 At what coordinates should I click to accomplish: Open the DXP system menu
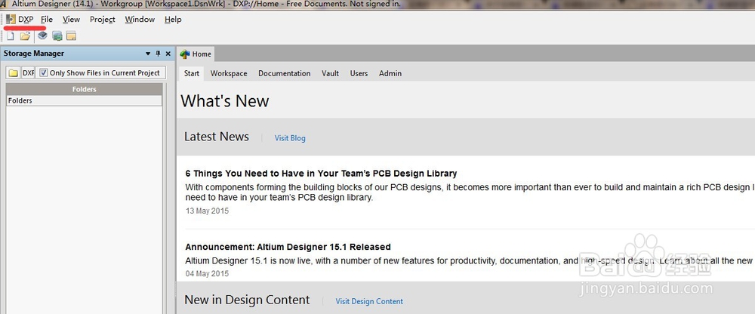(20, 20)
